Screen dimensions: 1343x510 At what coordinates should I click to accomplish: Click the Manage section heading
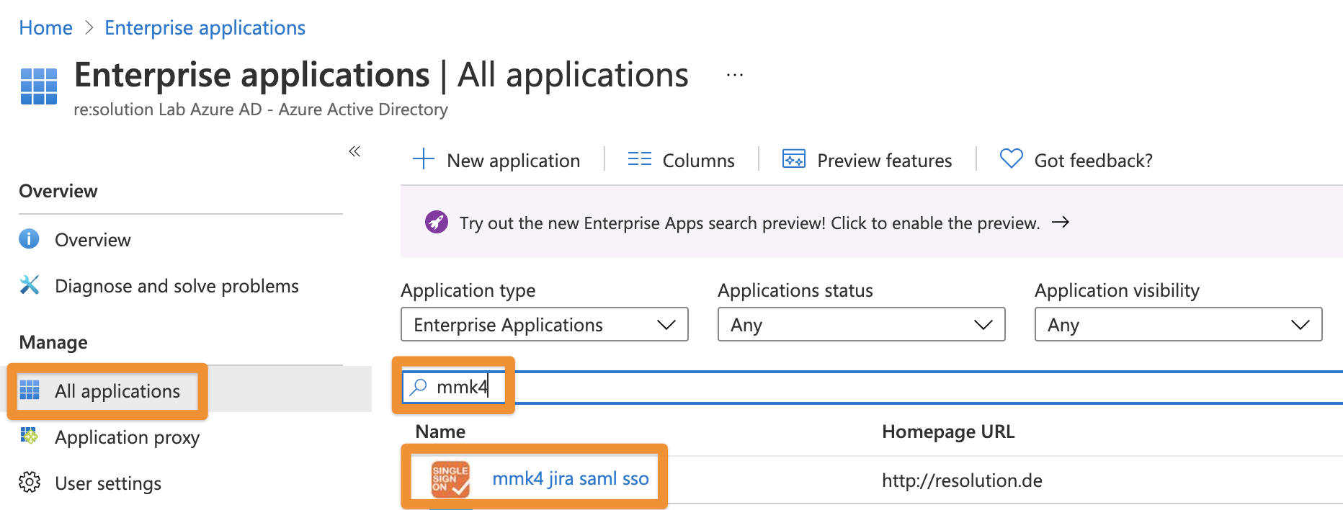click(x=53, y=342)
